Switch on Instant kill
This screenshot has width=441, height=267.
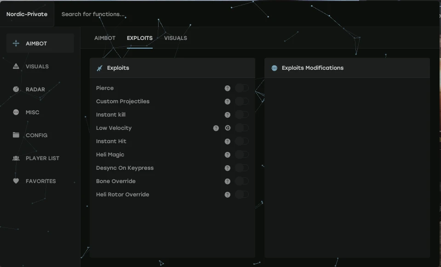point(242,115)
